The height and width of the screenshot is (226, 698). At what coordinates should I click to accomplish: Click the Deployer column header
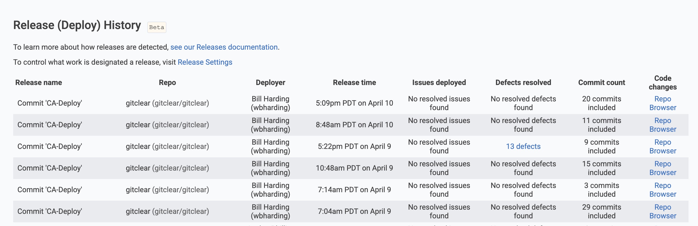(x=270, y=82)
